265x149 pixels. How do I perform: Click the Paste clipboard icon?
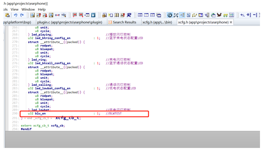pyautogui.click(x=7, y=15)
